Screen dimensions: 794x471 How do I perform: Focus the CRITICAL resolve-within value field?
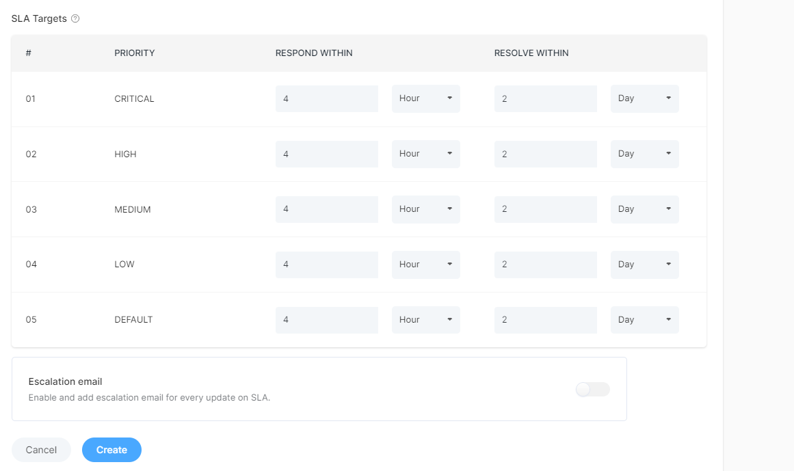[545, 98]
